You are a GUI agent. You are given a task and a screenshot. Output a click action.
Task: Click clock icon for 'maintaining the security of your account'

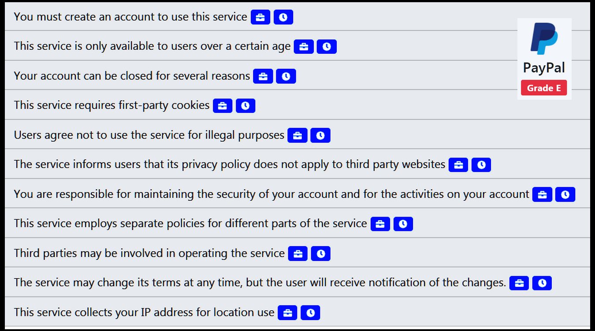565,194
